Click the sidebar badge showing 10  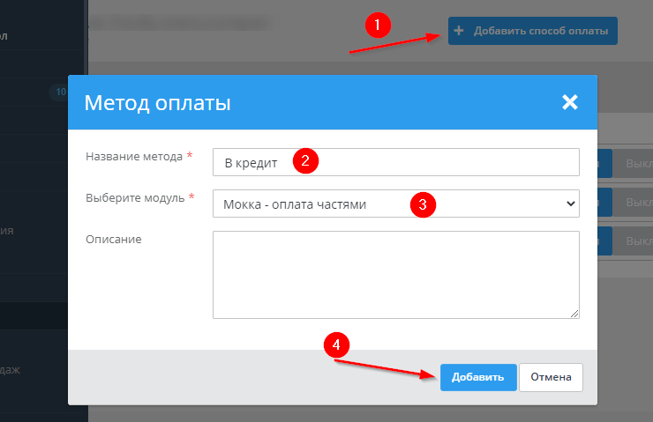tap(60, 91)
